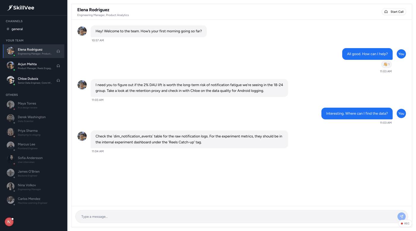
Task: Select Marcus Lee, Frontend Engineer
Action: [x=34, y=146]
